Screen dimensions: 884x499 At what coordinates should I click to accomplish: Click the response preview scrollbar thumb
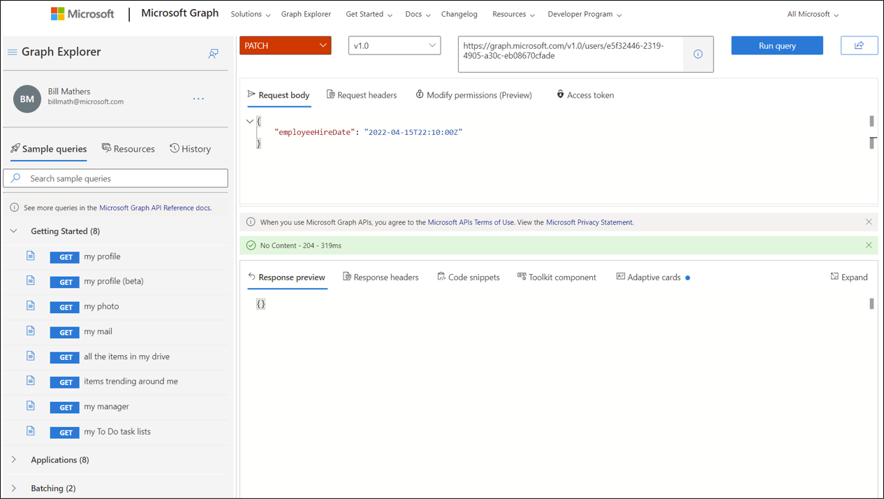click(x=871, y=303)
